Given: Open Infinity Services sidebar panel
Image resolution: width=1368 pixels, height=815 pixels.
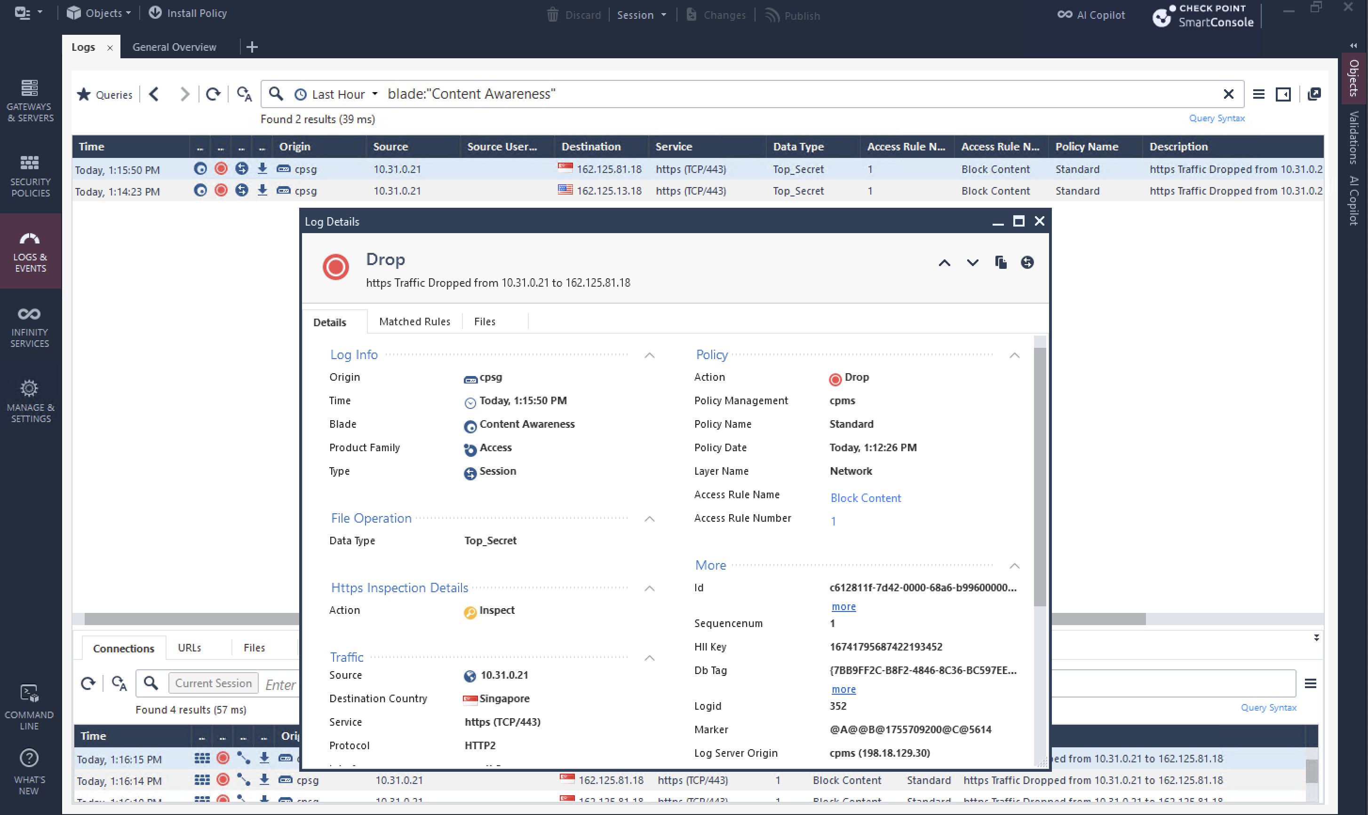Looking at the screenshot, I should (30, 327).
